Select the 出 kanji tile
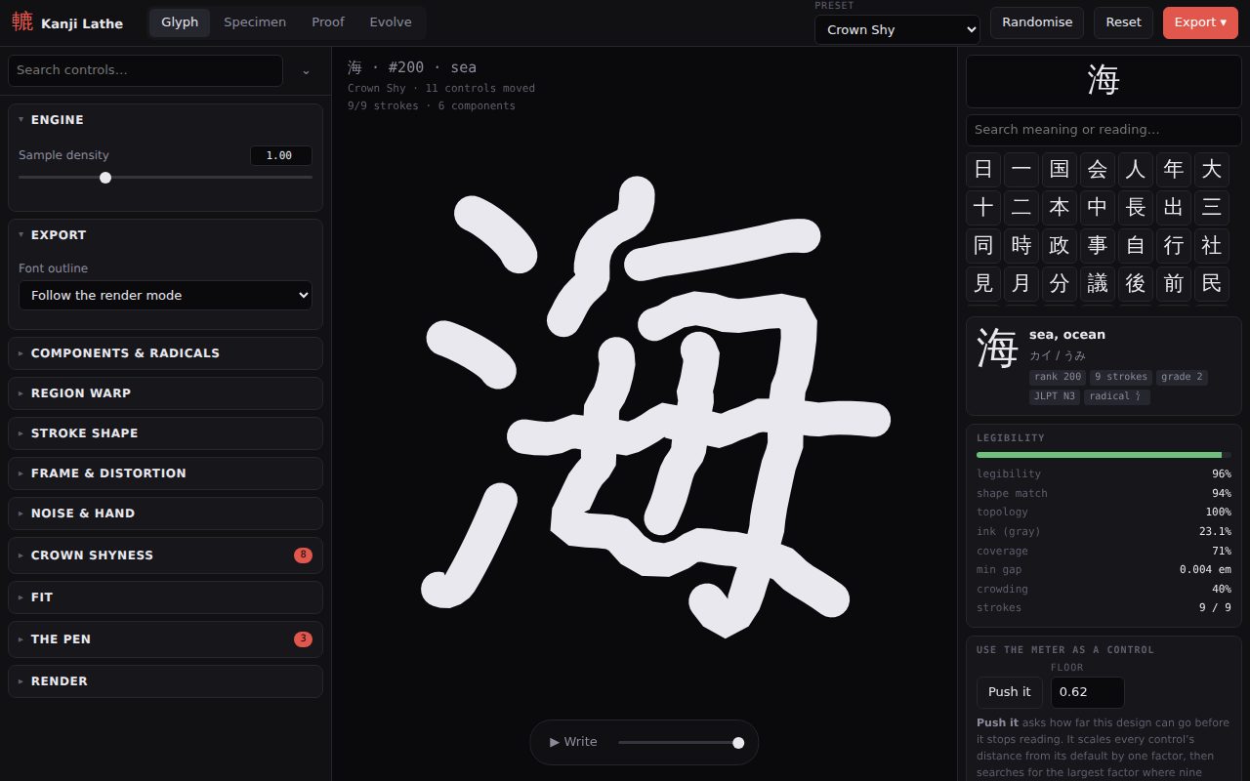Screen dimensions: 1250x781 click(1174, 207)
